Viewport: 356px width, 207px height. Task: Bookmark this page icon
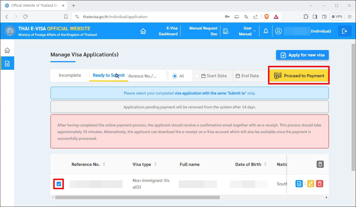pyautogui.click(x=66, y=17)
